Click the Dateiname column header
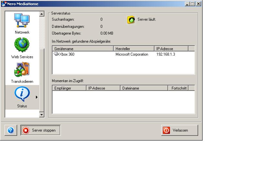 tap(144, 88)
